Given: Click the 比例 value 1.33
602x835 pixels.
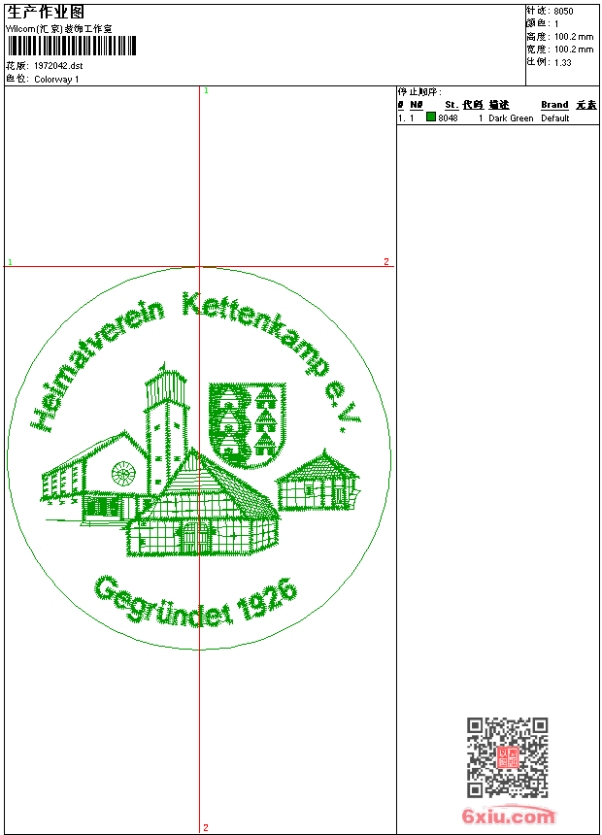Looking at the screenshot, I should [x=562, y=62].
